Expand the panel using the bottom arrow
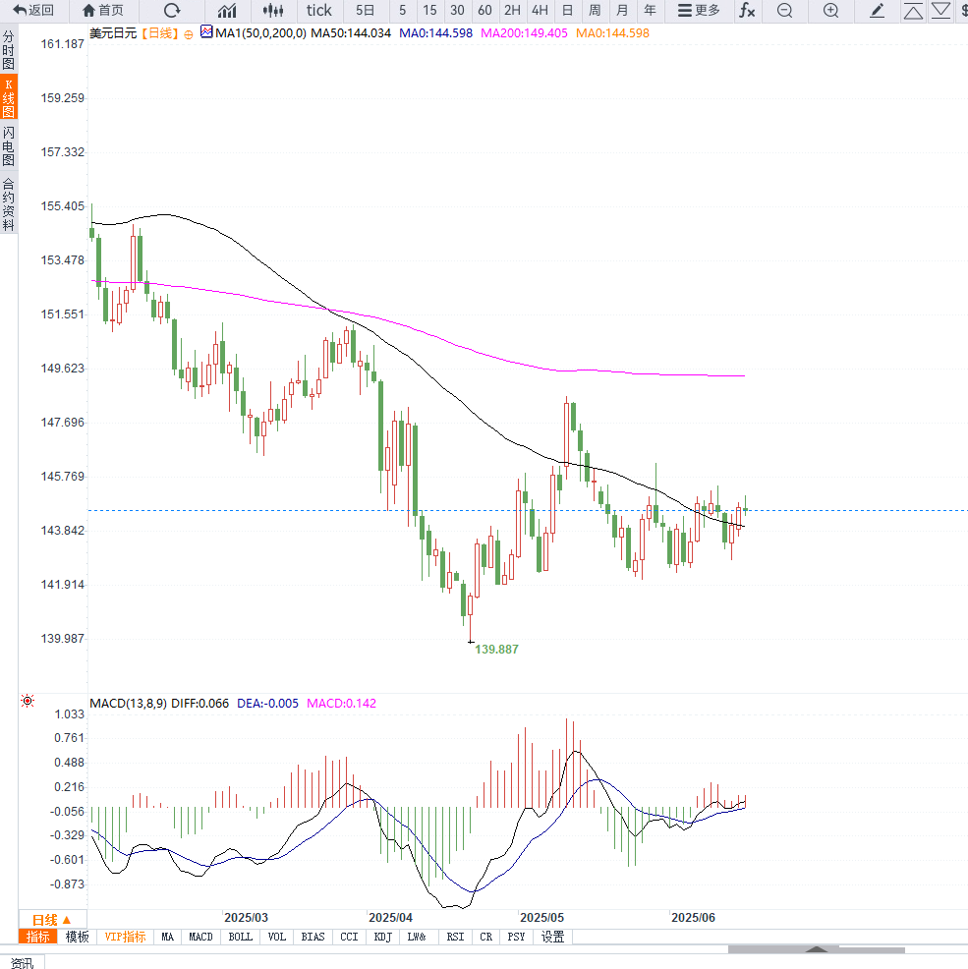The height and width of the screenshot is (969, 968). pos(816,949)
